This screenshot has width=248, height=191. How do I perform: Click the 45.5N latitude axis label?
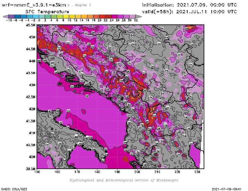pyautogui.click(x=30, y=25)
